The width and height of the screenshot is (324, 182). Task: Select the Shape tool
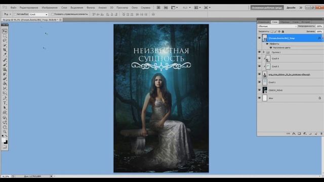pos(5,112)
